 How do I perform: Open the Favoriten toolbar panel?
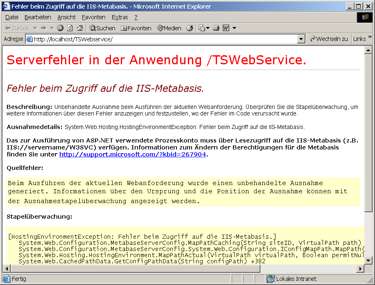click(x=136, y=28)
